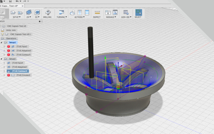Click the Inspect measure icon
The height and width of the screenshot is (134, 214).
97,13
